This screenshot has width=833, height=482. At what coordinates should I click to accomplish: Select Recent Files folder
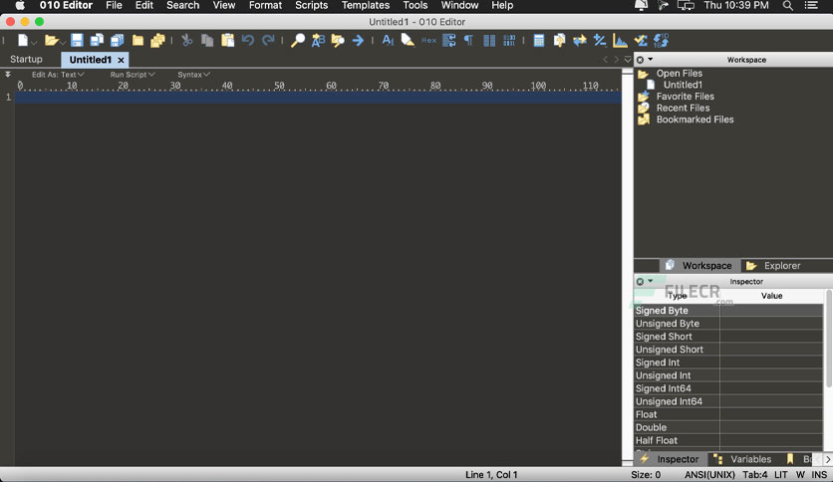click(x=683, y=109)
